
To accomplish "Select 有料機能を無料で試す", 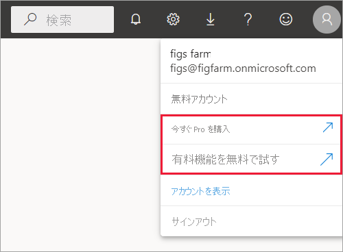I will [252, 159].
